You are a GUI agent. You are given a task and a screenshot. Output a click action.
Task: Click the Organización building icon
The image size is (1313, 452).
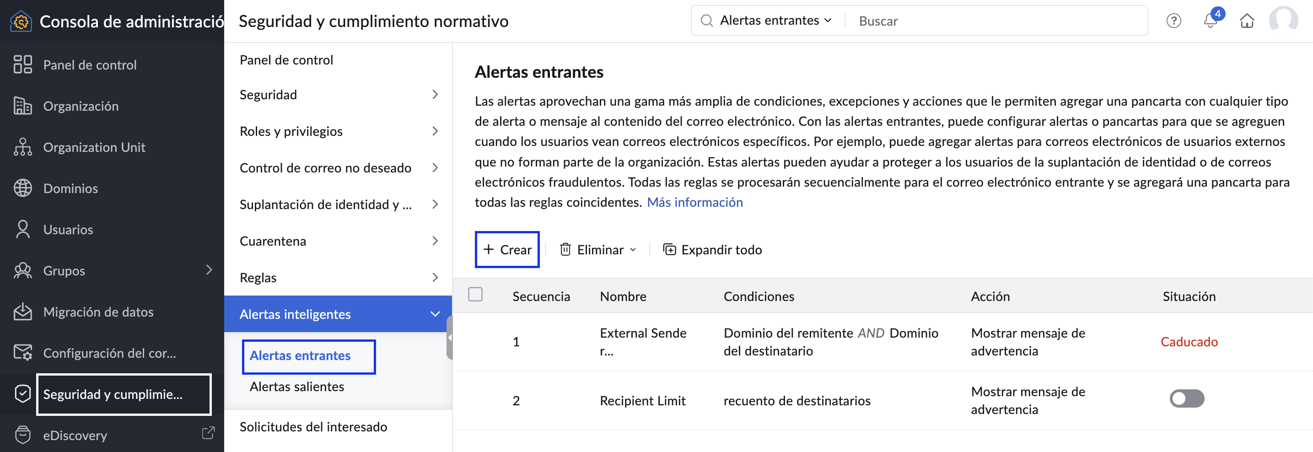(x=22, y=106)
